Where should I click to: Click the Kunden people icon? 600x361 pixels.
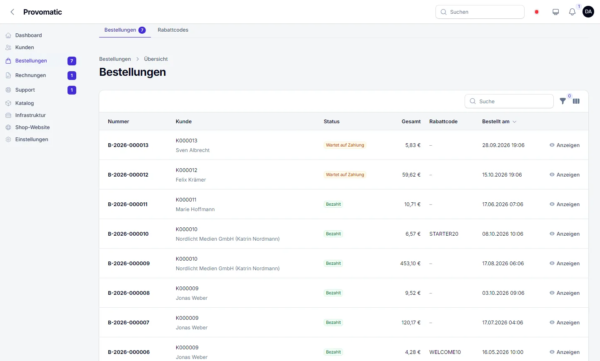[8, 47]
